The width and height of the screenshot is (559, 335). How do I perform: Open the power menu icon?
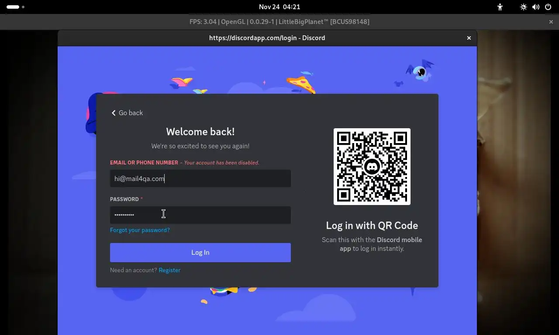[x=548, y=7]
